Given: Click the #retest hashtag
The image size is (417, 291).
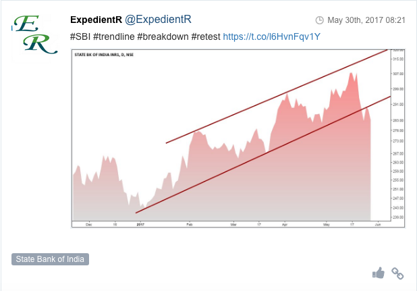Looking at the screenshot, I should click(206, 36).
